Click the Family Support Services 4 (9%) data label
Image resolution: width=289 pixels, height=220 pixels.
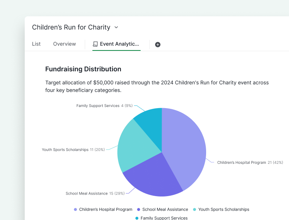point(104,106)
